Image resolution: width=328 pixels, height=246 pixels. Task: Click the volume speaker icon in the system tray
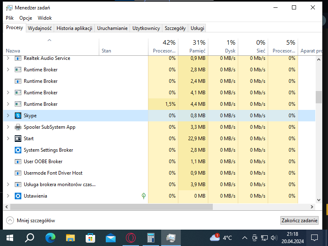coord(274,238)
